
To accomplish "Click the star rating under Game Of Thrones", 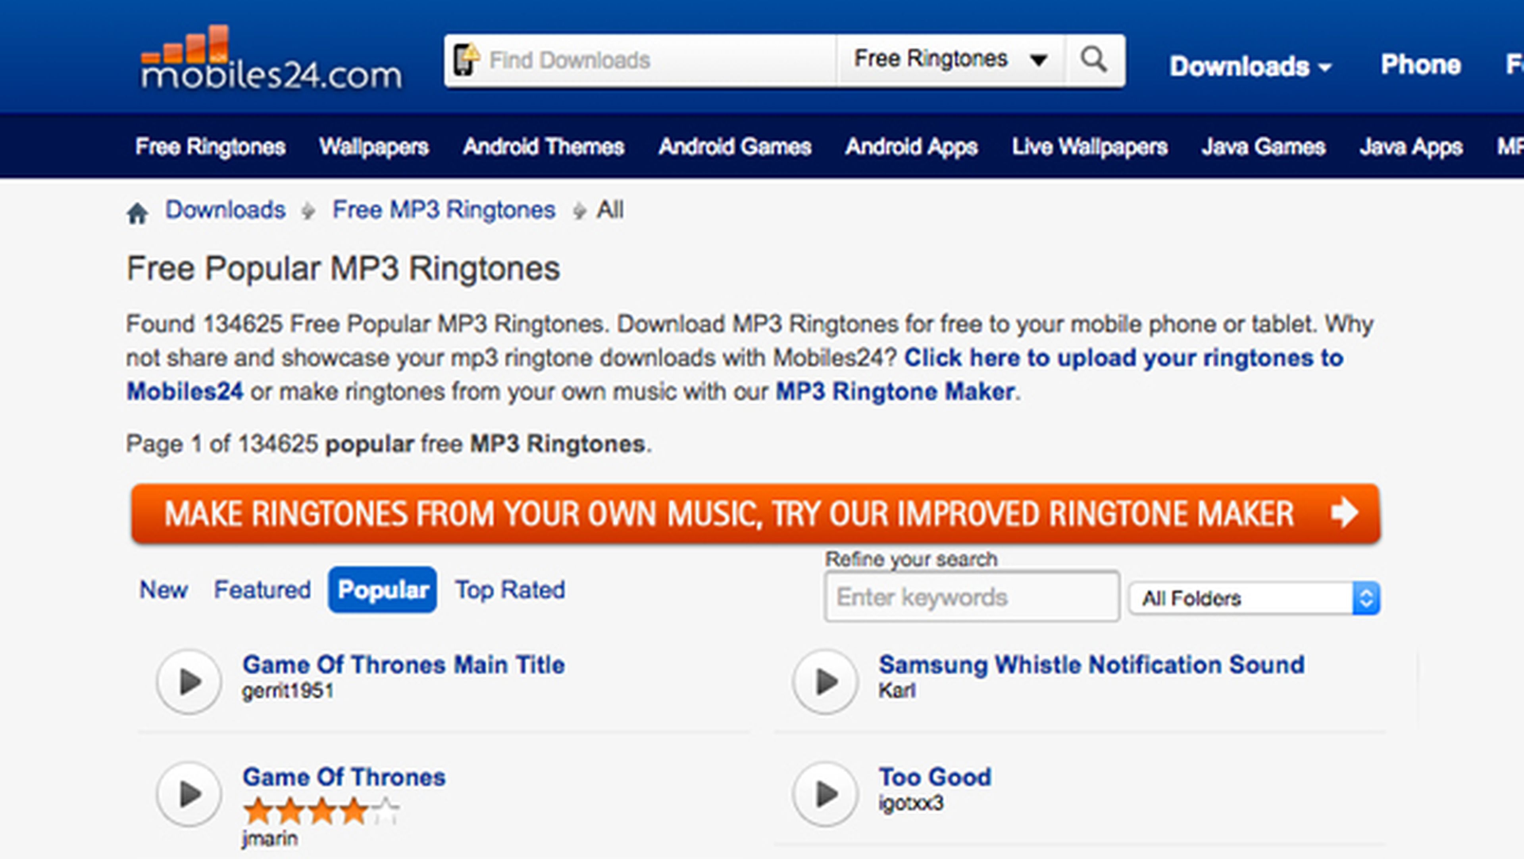I will [x=321, y=811].
